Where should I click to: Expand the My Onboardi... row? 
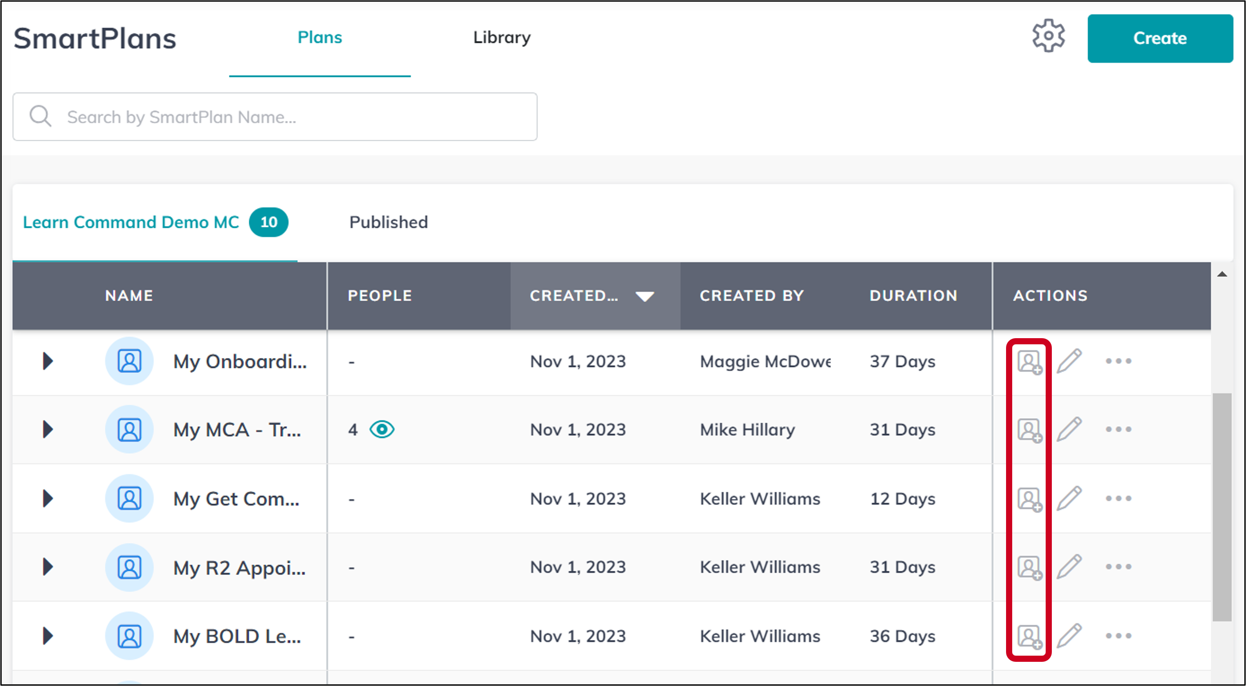pyautogui.click(x=48, y=361)
